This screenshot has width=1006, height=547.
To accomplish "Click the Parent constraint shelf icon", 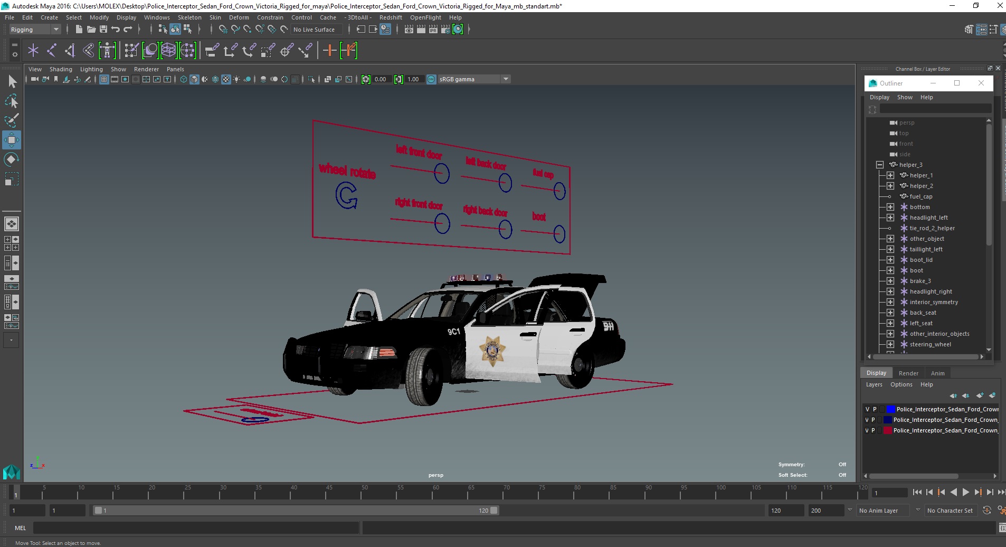I will coord(212,51).
